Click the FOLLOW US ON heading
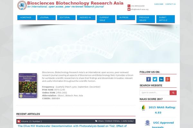This screenshot has width=193, height=128. (150, 72)
